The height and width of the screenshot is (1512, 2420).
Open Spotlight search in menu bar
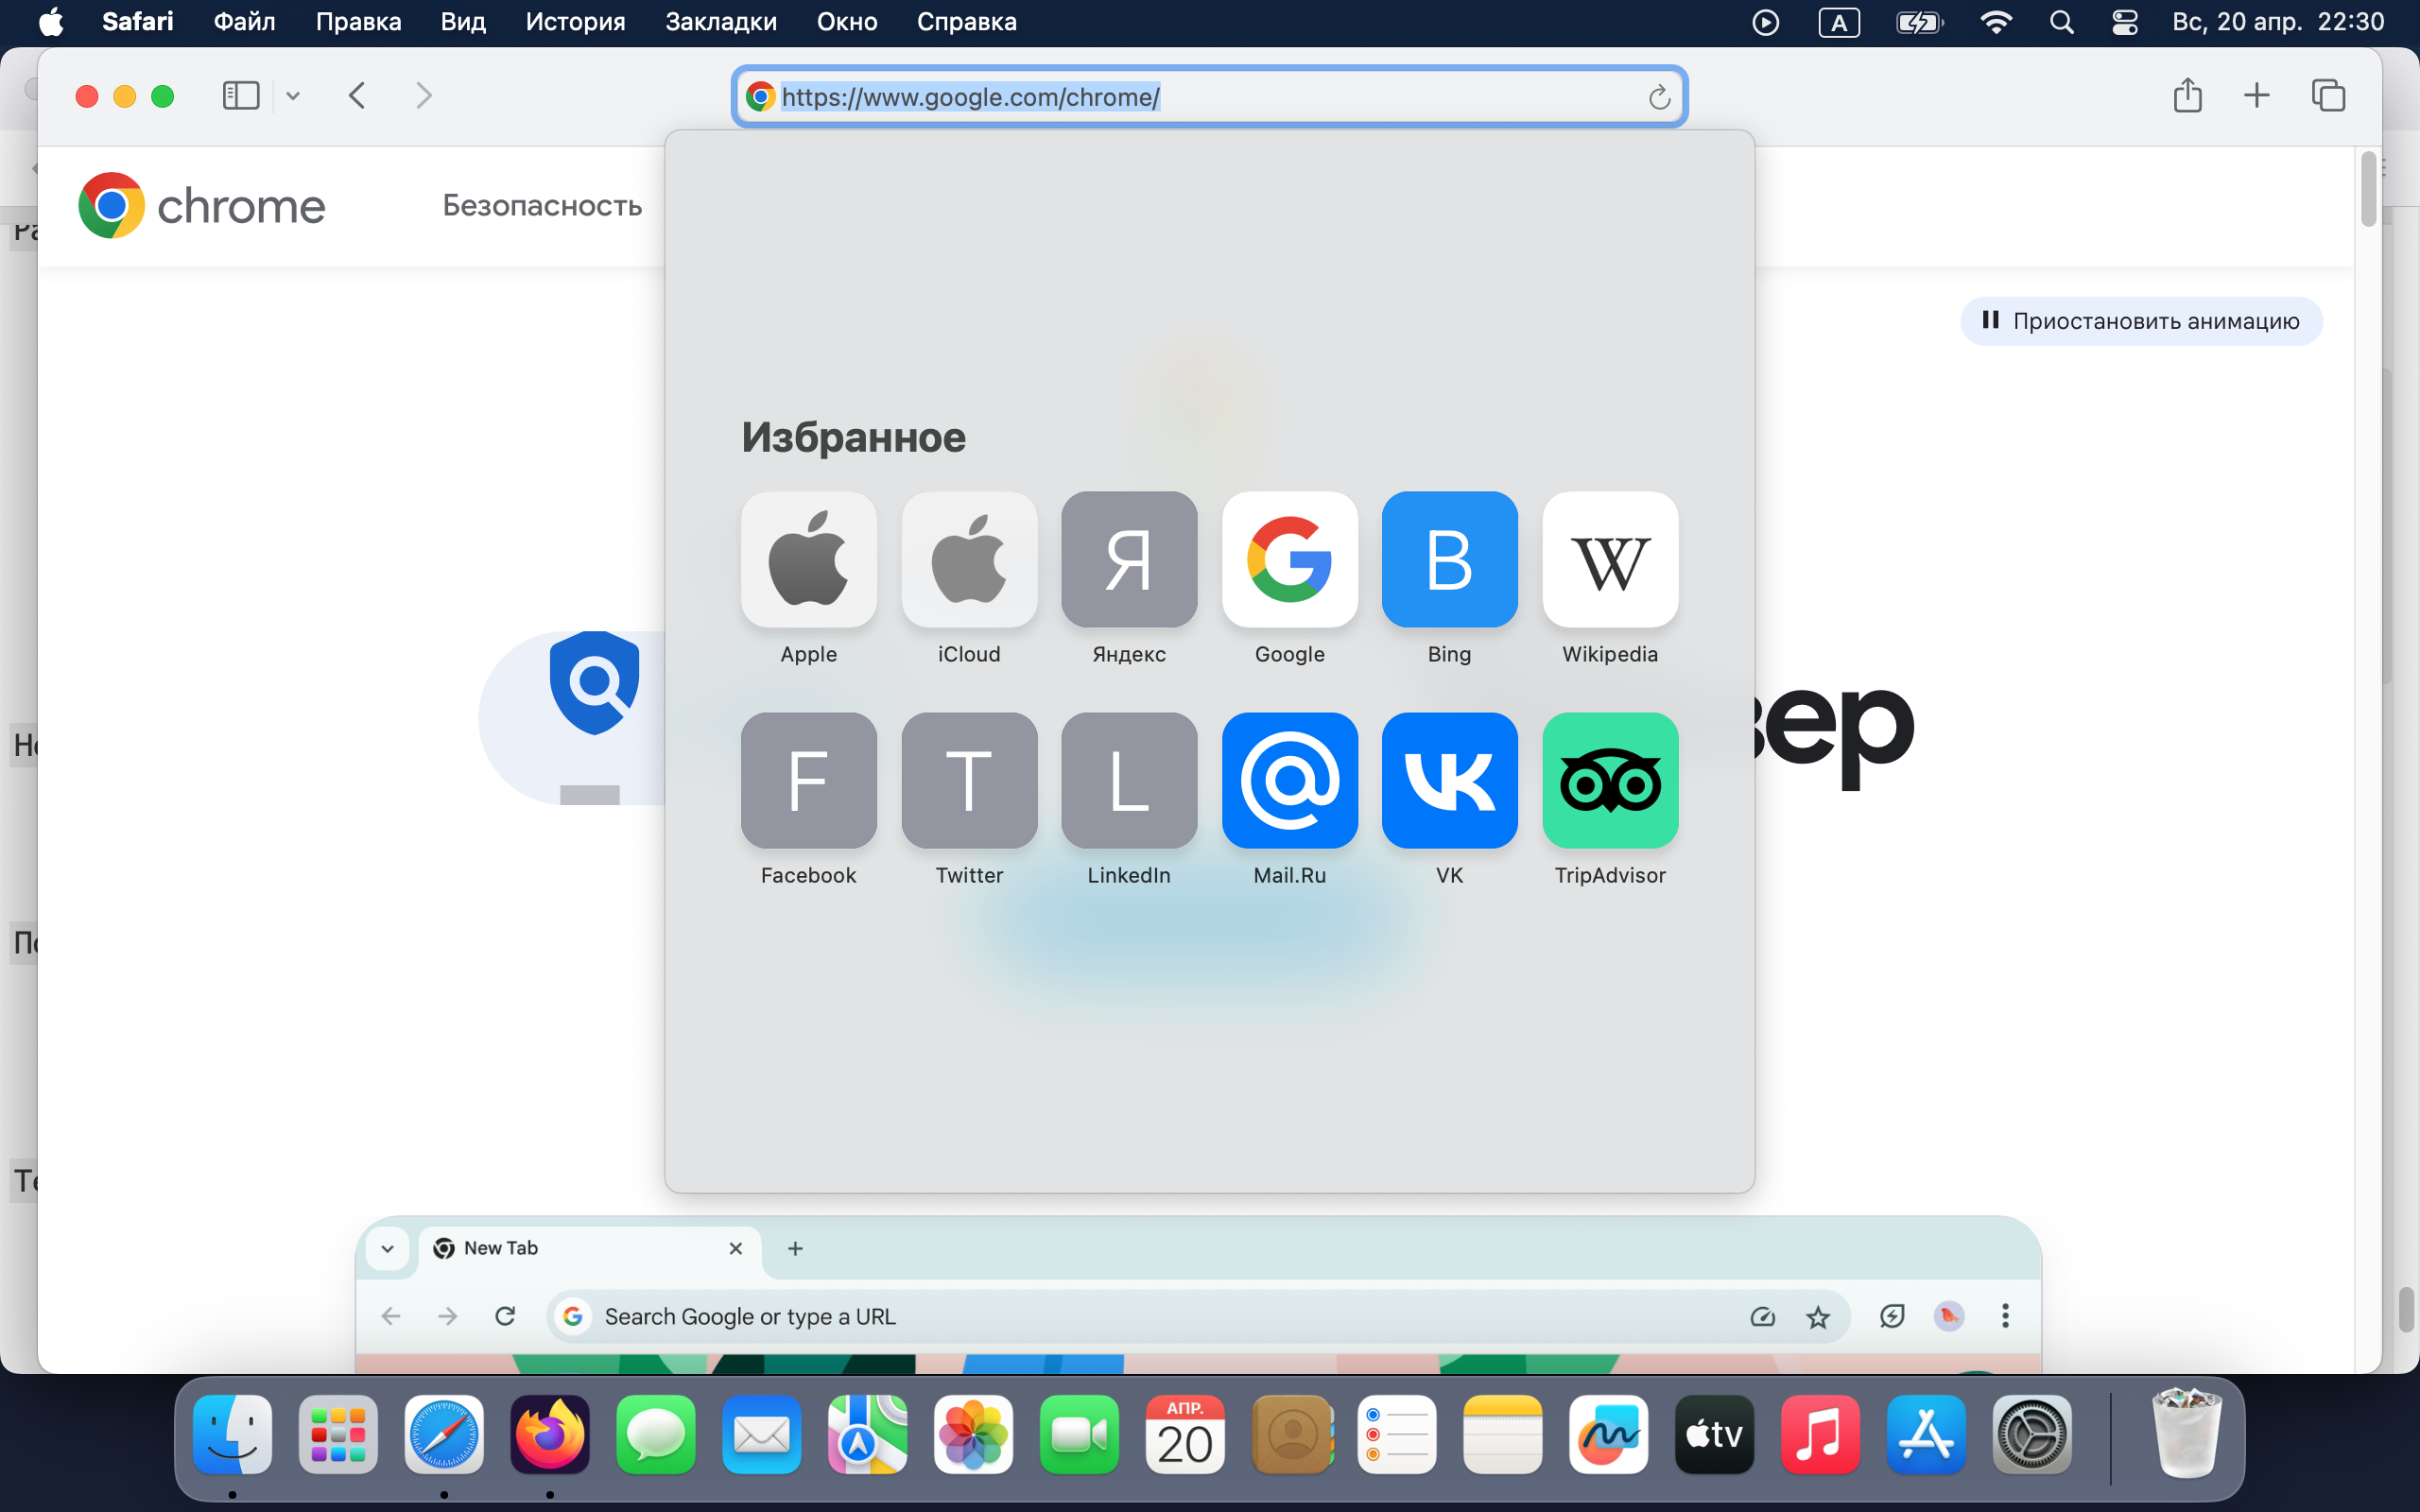(x=2061, y=22)
